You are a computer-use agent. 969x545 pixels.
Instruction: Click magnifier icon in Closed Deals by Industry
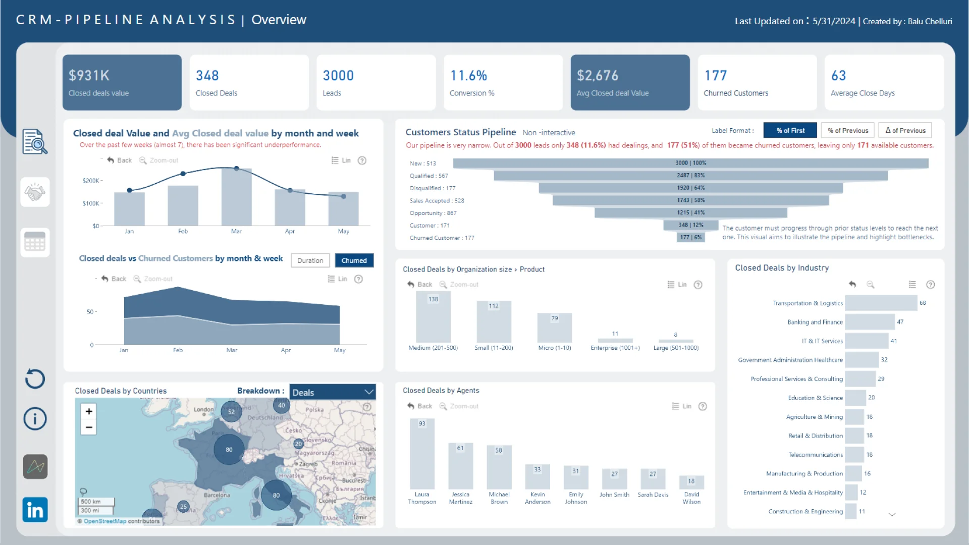tap(871, 285)
